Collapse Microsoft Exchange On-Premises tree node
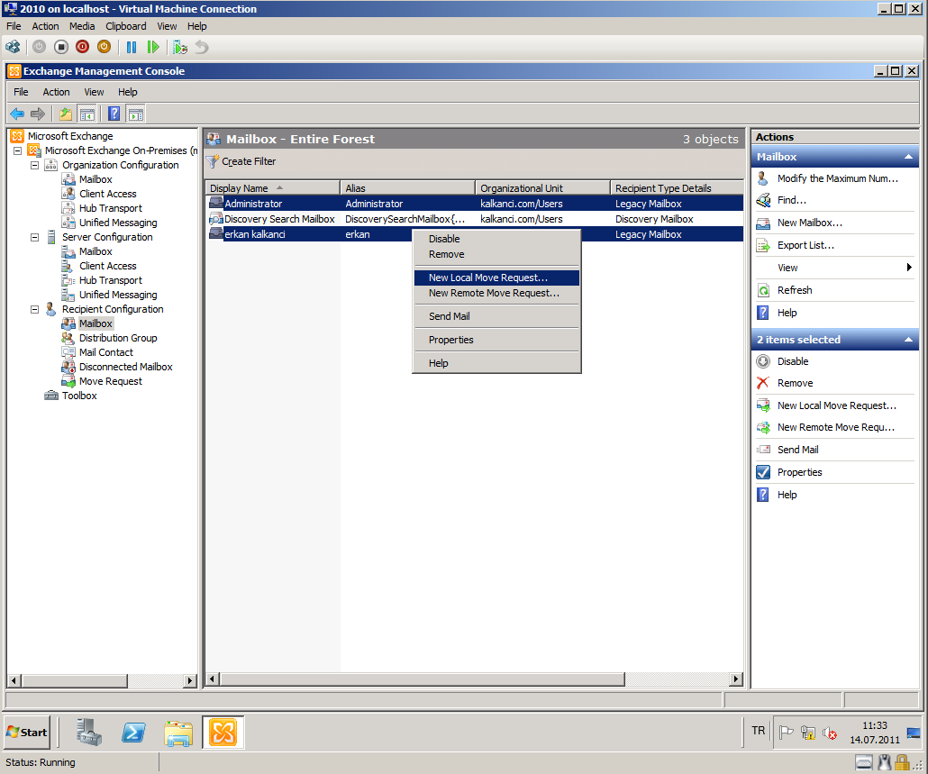Screen dimensions: 928x774 (18, 150)
